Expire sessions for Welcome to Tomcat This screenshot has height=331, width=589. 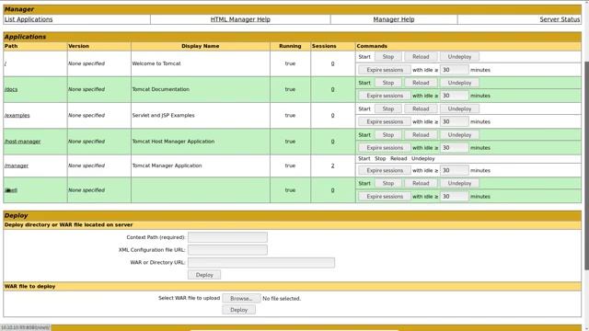point(385,70)
